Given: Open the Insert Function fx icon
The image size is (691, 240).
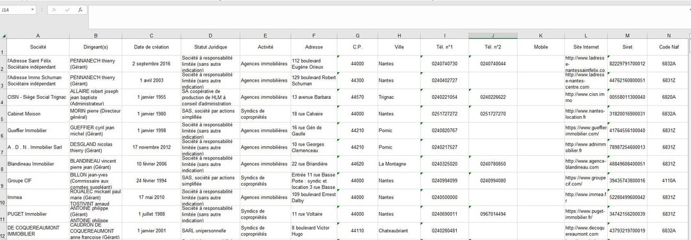Looking at the screenshot, I should (x=80, y=10).
